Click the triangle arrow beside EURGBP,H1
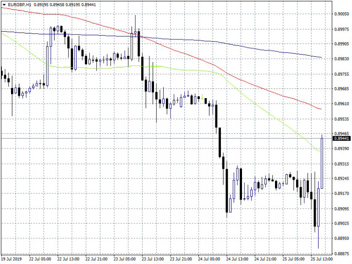The width and height of the screenshot is (352, 264). 4,4
